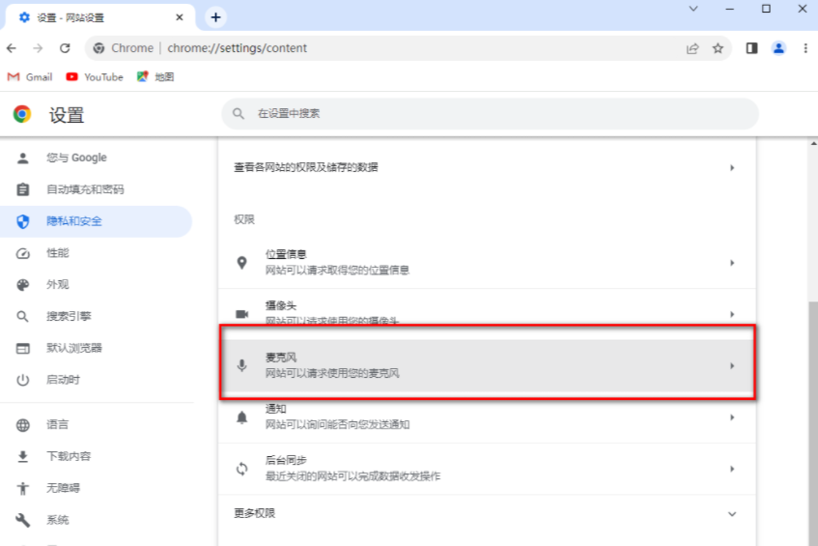Click the arrow at right of 位置信息

coord(732,263)
